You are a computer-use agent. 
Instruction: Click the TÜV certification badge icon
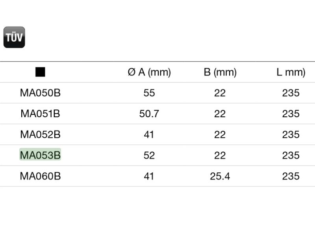click(14, 37)
